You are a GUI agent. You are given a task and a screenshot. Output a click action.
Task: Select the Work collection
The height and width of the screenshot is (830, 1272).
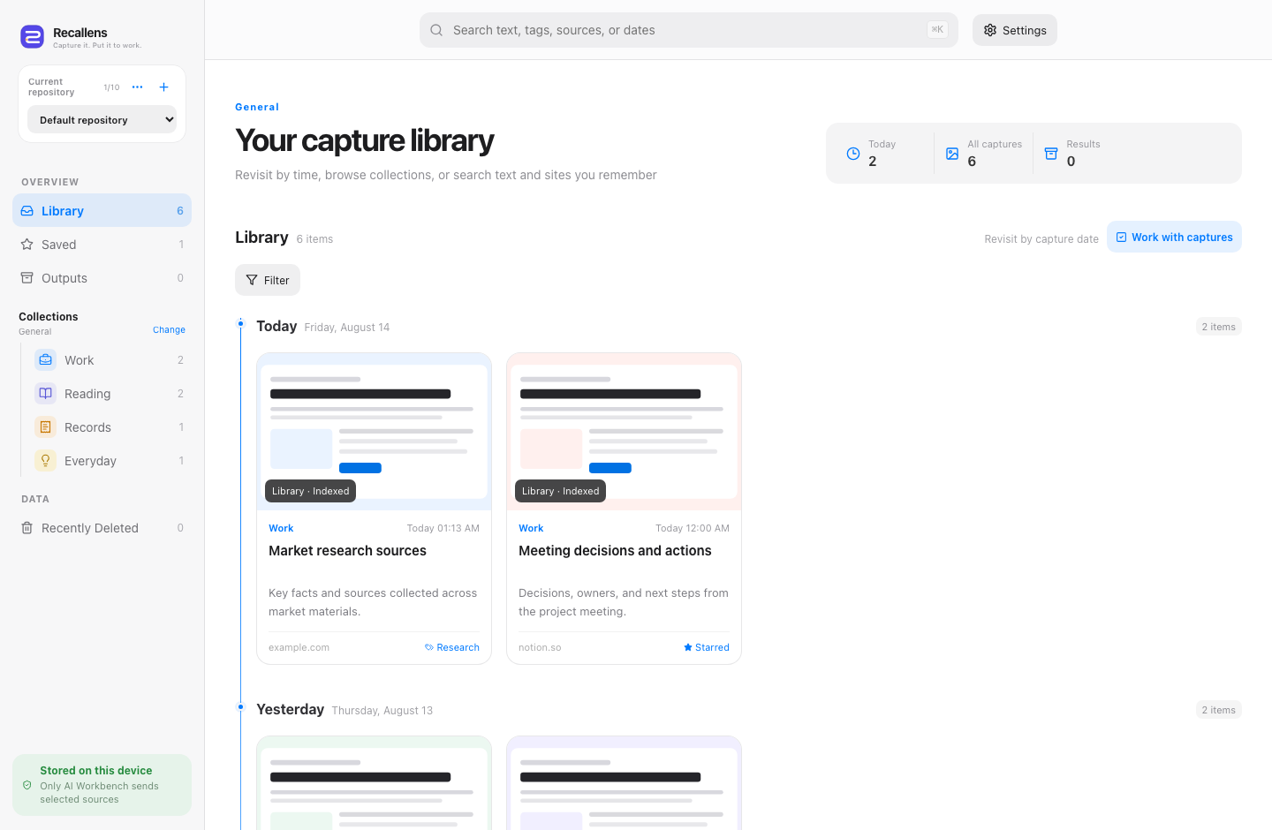(109, 360)
